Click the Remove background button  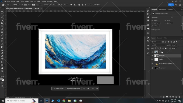(x=73, y=88)
